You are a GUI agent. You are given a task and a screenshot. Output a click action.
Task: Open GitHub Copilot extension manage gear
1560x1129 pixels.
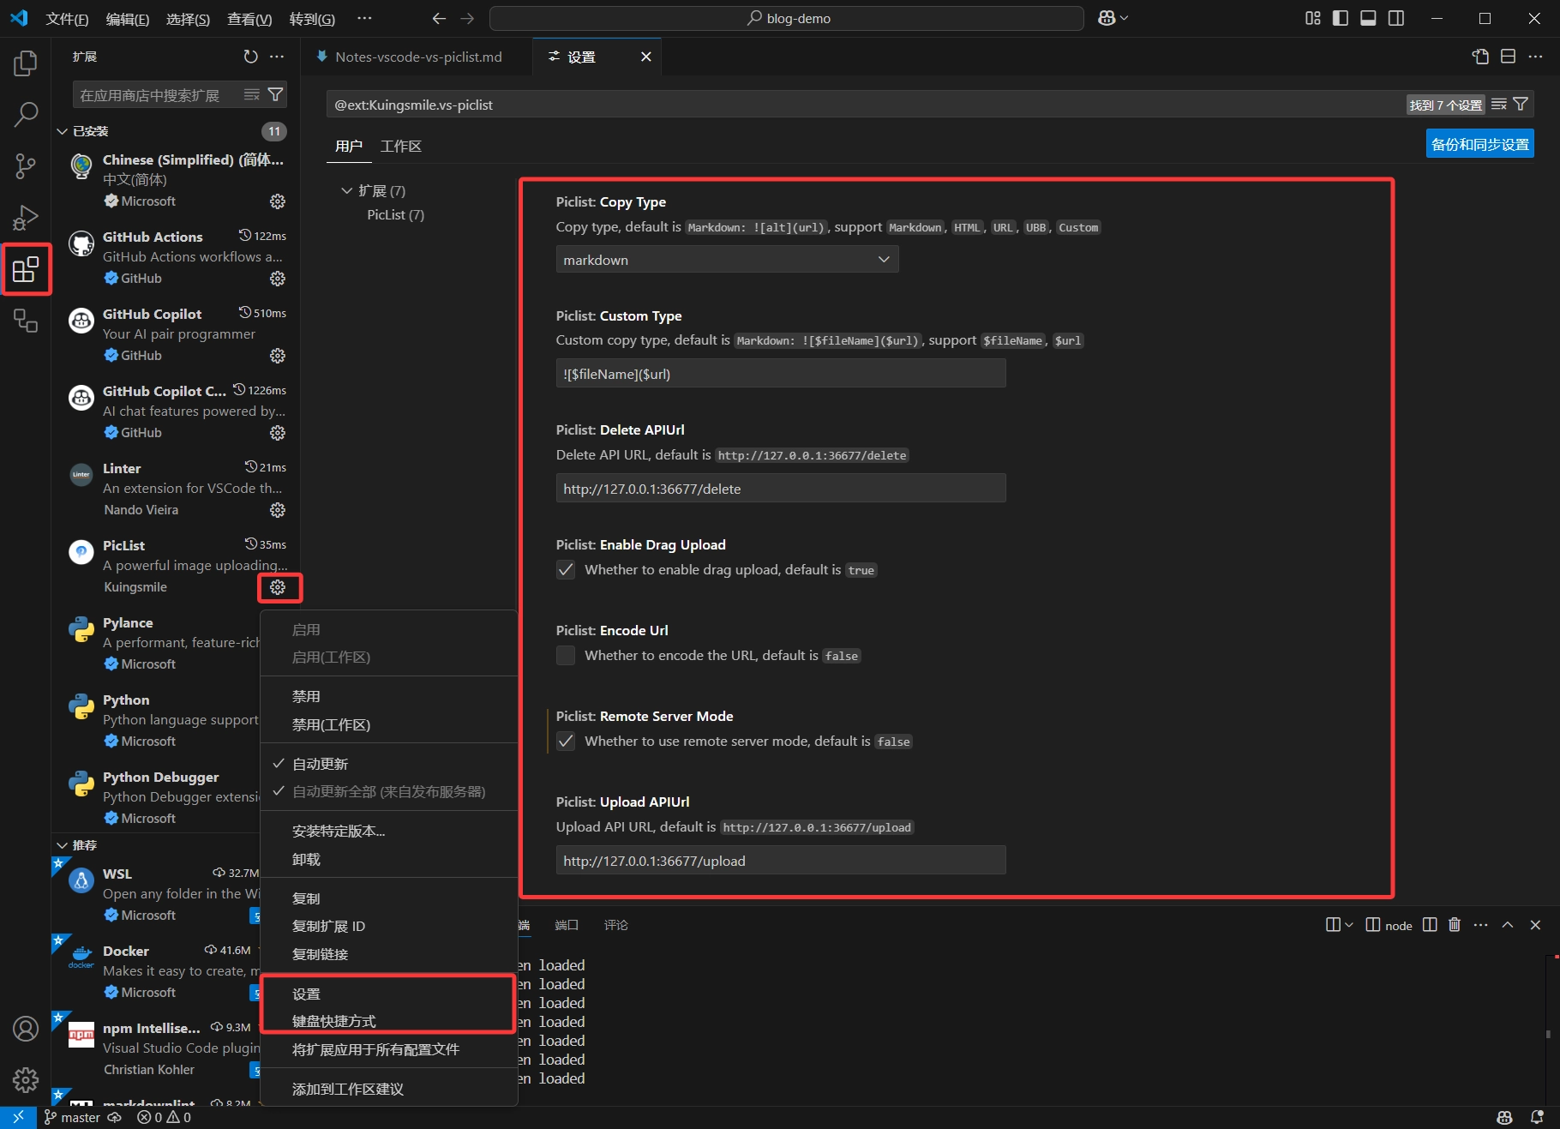pyautogui.click(x=278, y=356)
